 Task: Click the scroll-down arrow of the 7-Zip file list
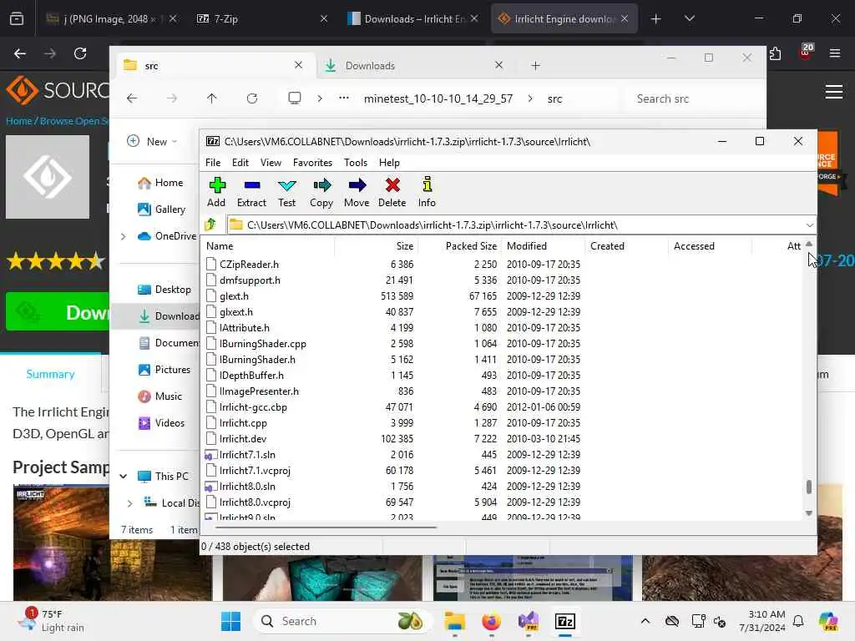click(808, 513)
